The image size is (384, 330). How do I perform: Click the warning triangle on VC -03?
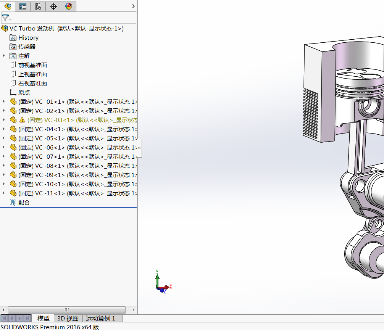pos(22,120)
